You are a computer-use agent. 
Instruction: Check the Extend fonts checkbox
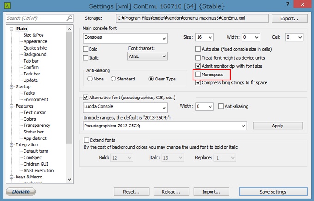point(86,140)
